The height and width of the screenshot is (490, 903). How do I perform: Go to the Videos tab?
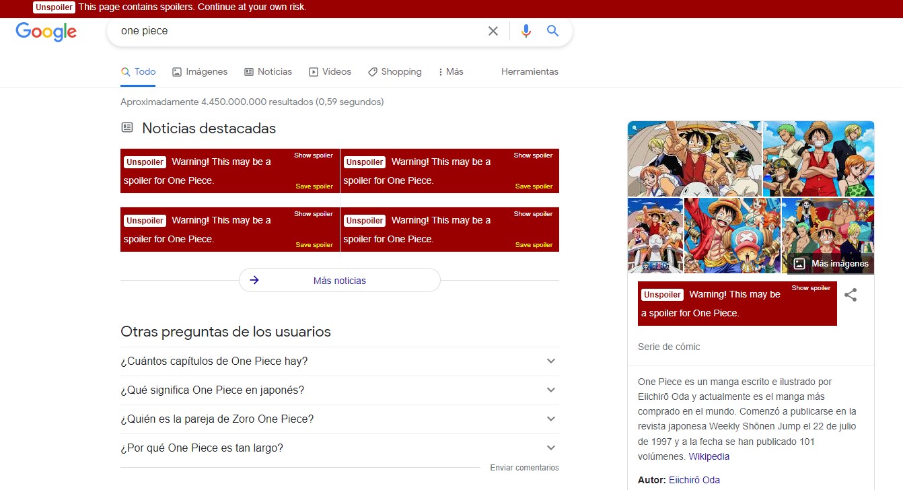[x=330, y=71]
